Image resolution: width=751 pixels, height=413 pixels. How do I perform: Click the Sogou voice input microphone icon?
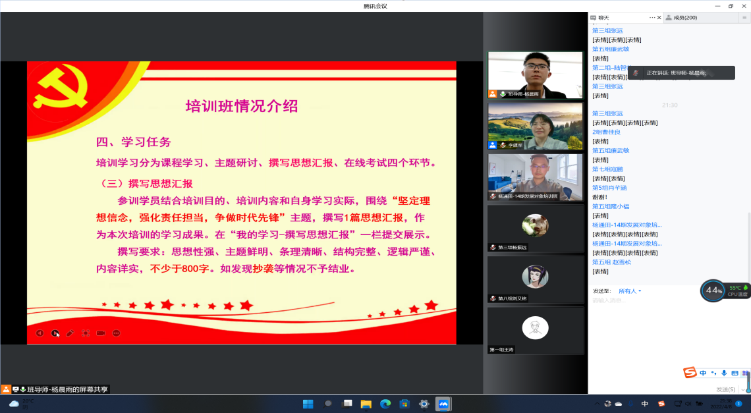(724, 373)
